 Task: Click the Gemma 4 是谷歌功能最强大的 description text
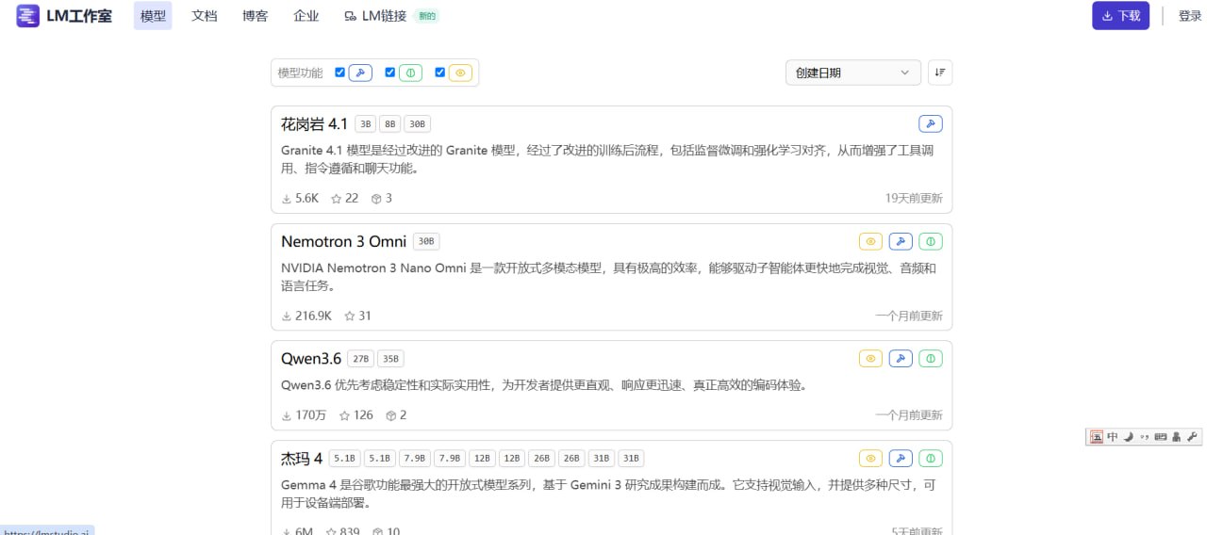click(x=608, y=494)
